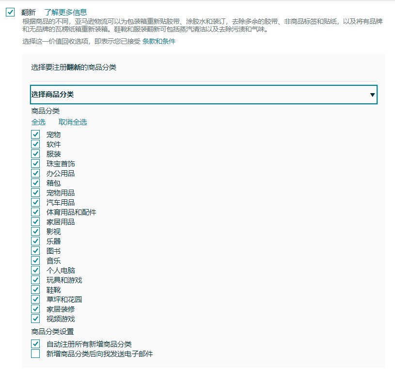禁用自动注册所有新增商品分类
This screenshot has width=395, height=372.
[35, 343]
